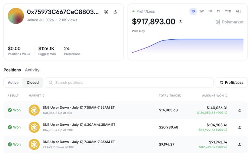Click the green Profit/Loss up-triangle indicator
Image resolution: width=252 pixels, height=155 pixels.
[x=133, y=11]
